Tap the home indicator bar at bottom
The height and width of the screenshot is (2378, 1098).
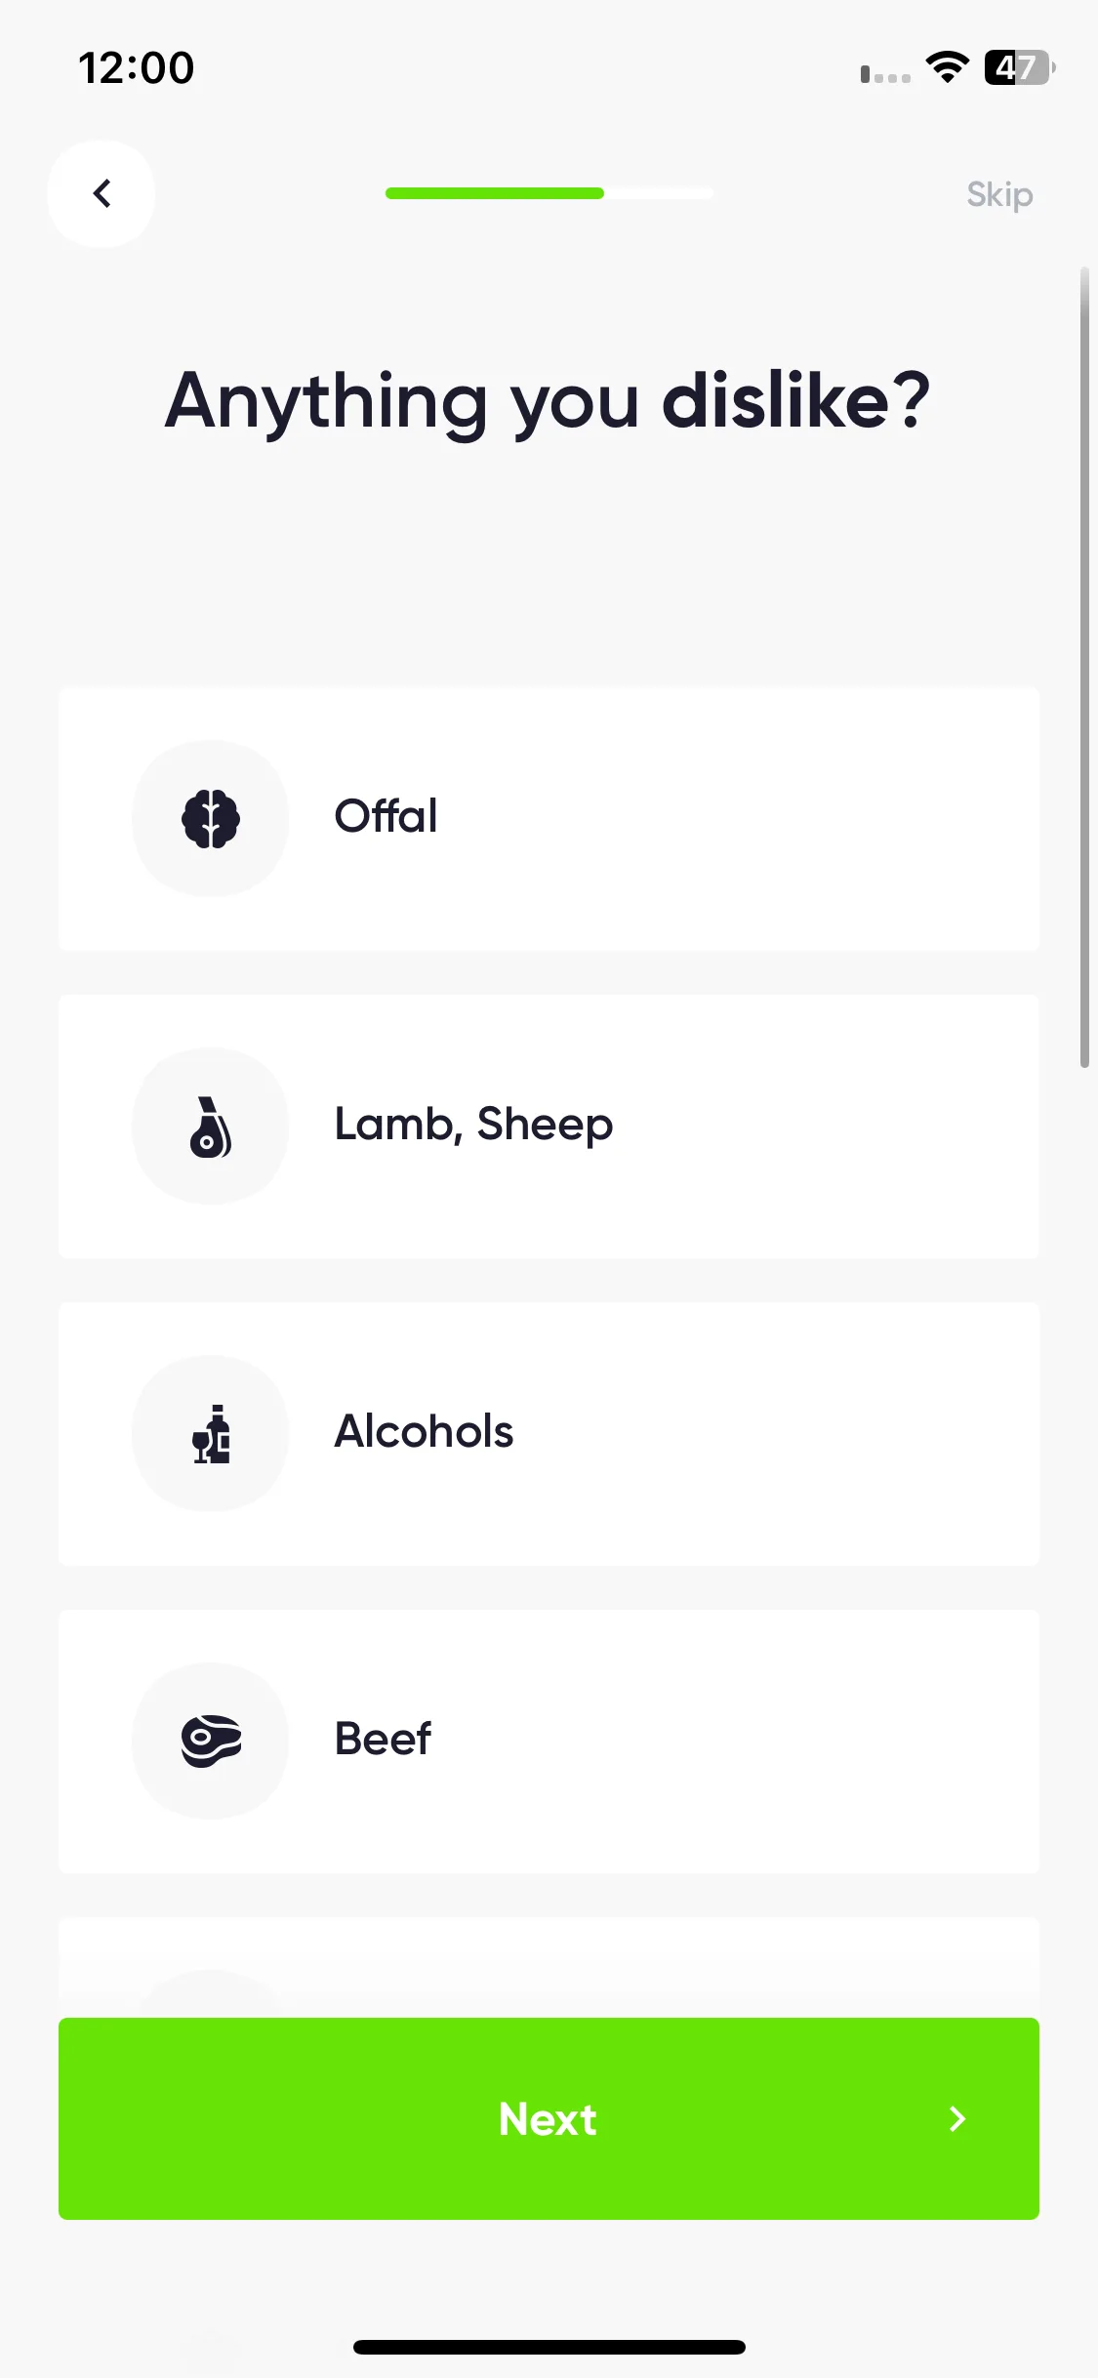tap(549, 2347)
